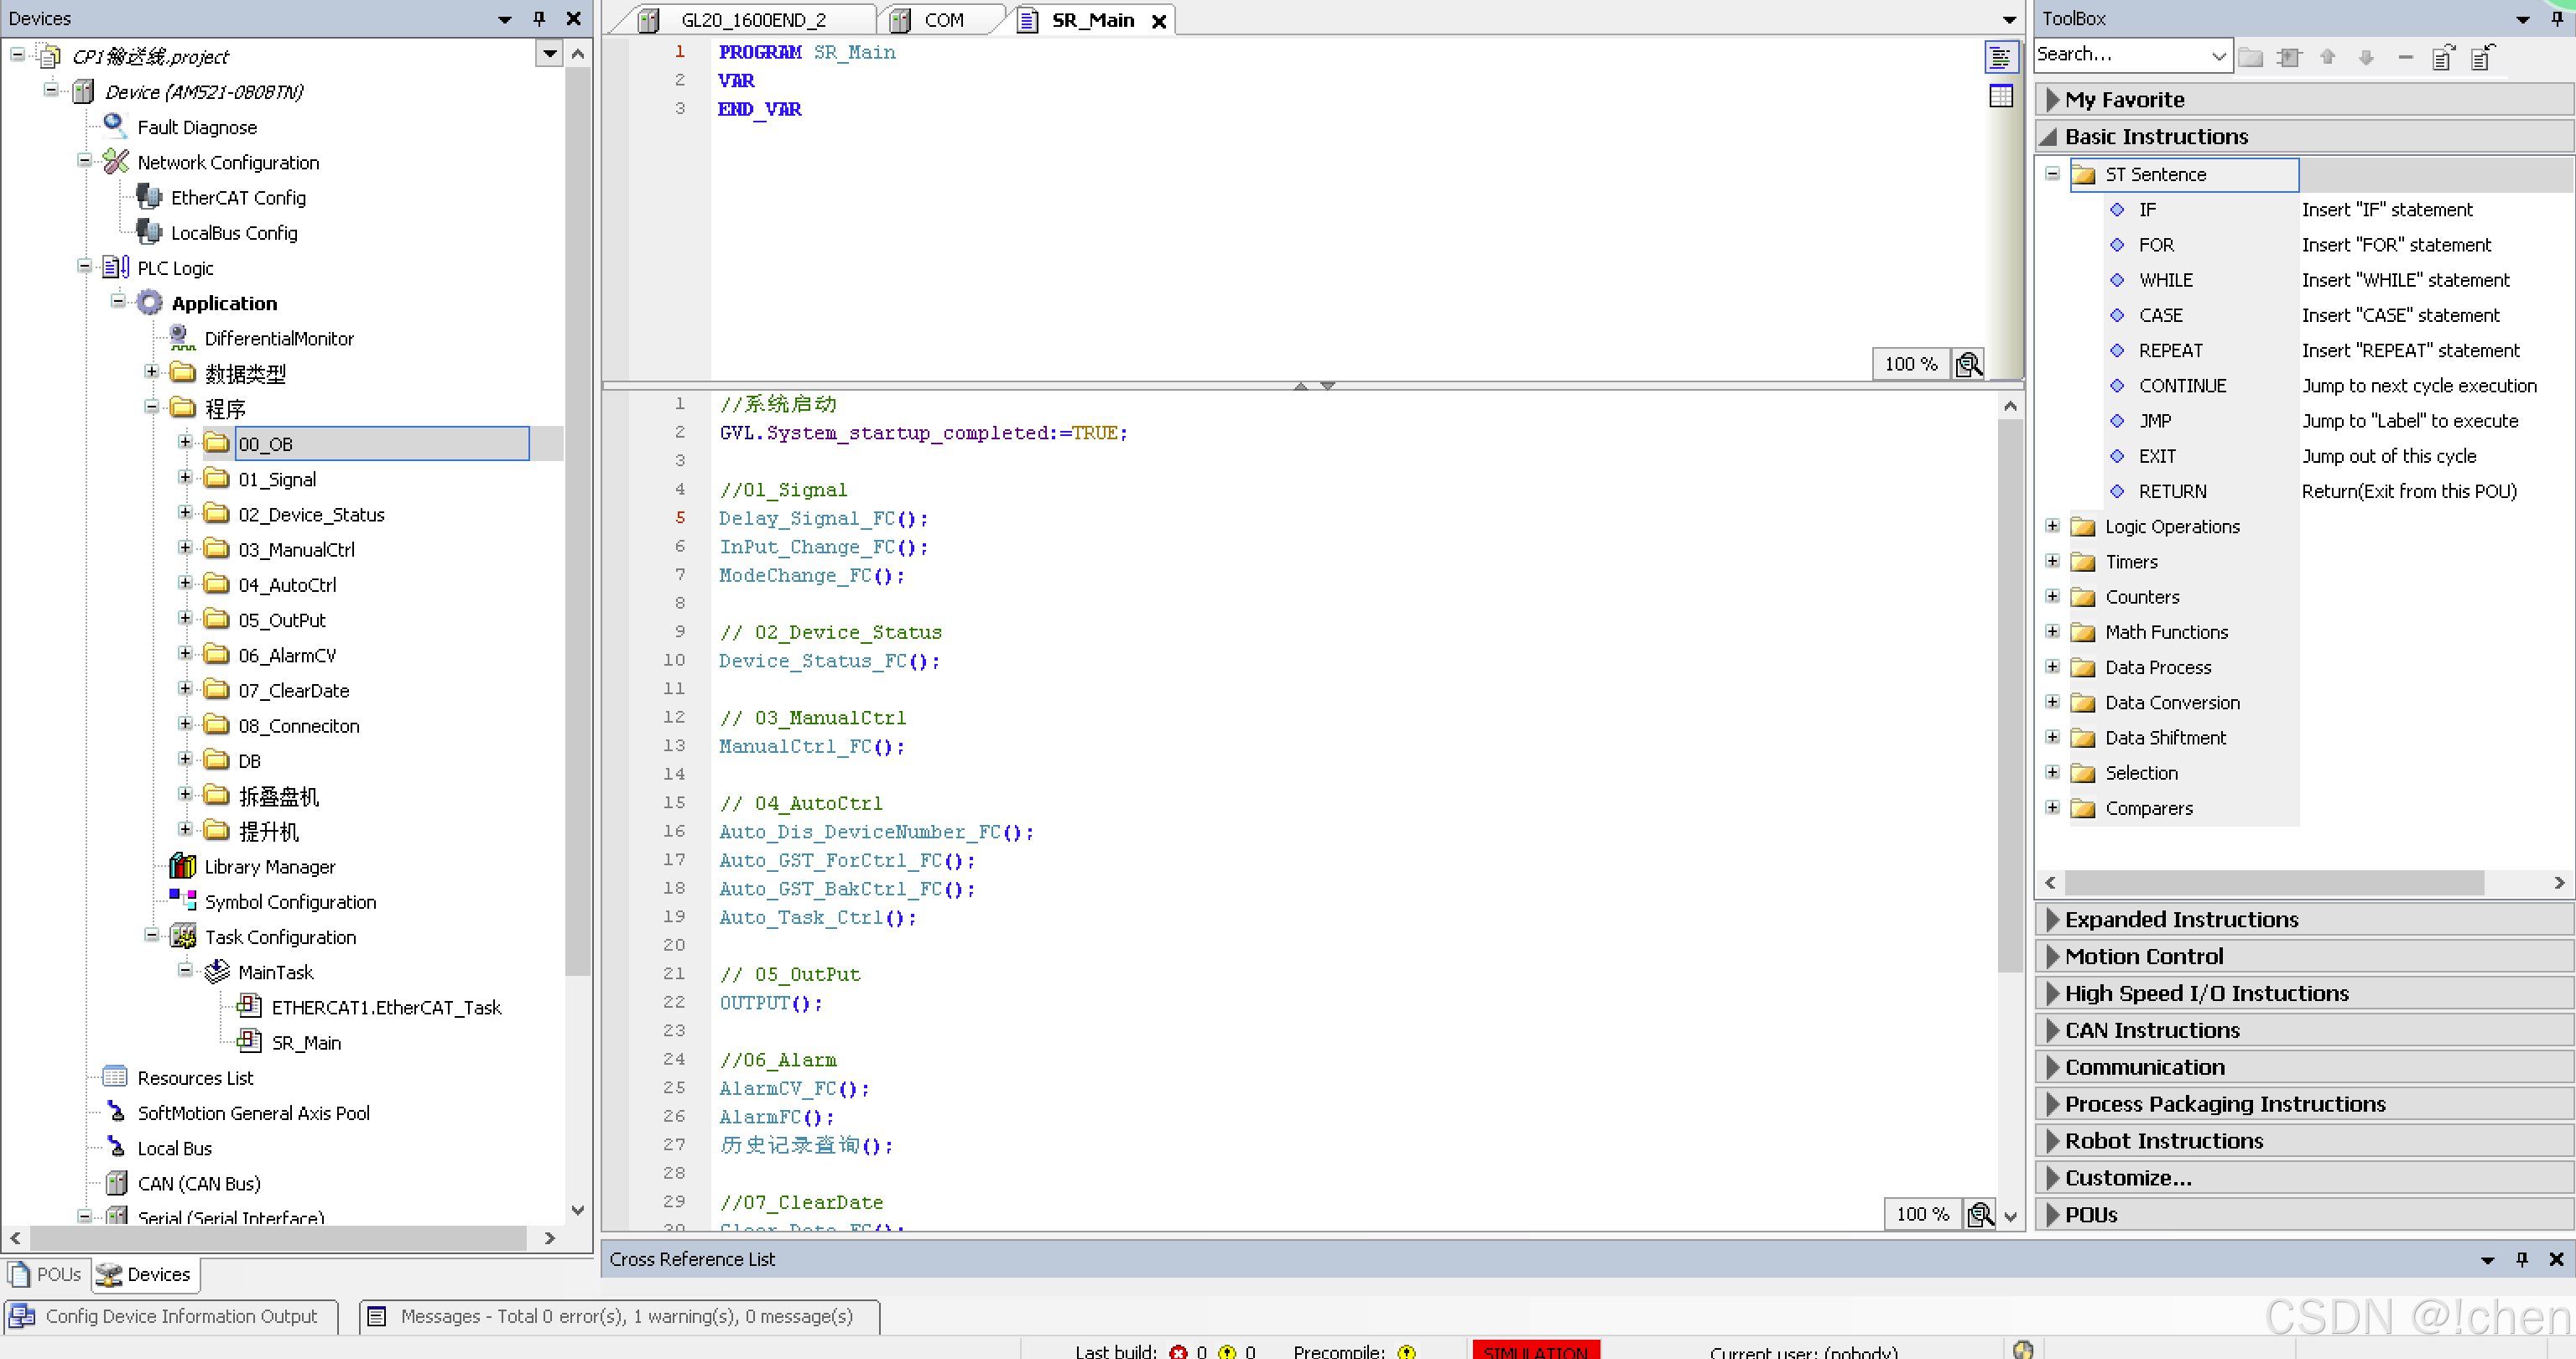The image size is (2576, 1359).
Task: Open the Library Manager
Action: point(269,866)
